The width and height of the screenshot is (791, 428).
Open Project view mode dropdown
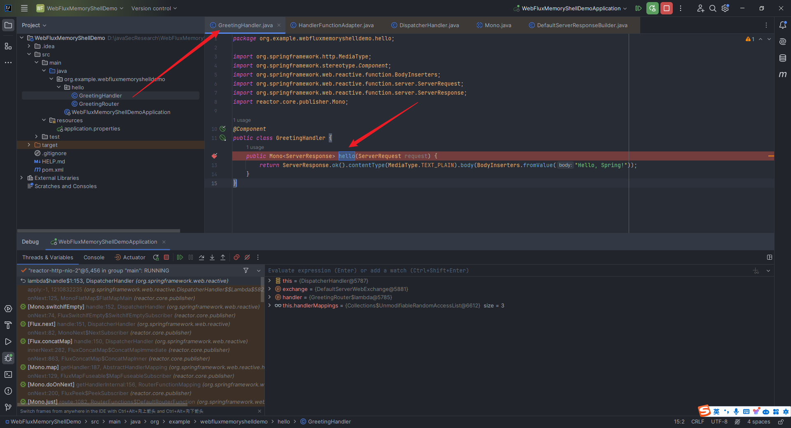[34, 25]
